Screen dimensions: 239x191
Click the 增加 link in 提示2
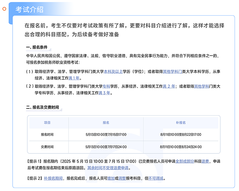pos(111,178)
